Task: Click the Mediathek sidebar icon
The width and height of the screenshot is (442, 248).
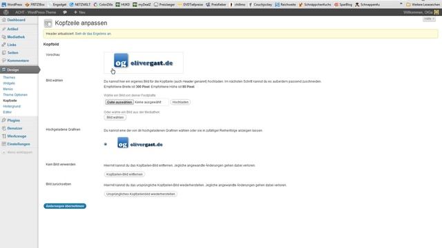Action: (x=3, y=37)
